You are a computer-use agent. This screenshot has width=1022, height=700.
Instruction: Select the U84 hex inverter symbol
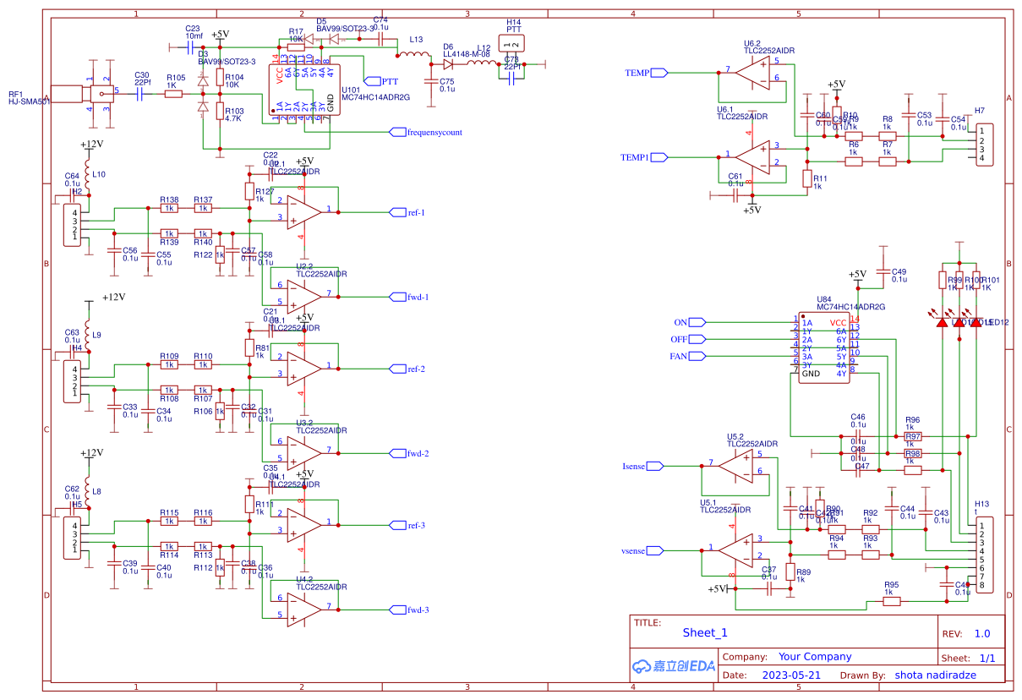point(823,347)
